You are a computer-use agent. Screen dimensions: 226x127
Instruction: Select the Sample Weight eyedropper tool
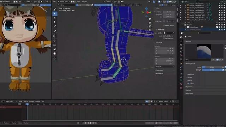55,31
